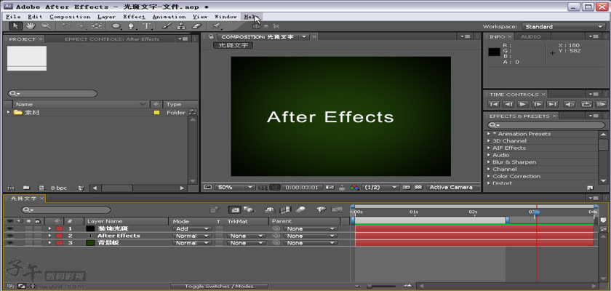Click the show channel RGB icon
611x291 pixels.
(x=354, y=188)
